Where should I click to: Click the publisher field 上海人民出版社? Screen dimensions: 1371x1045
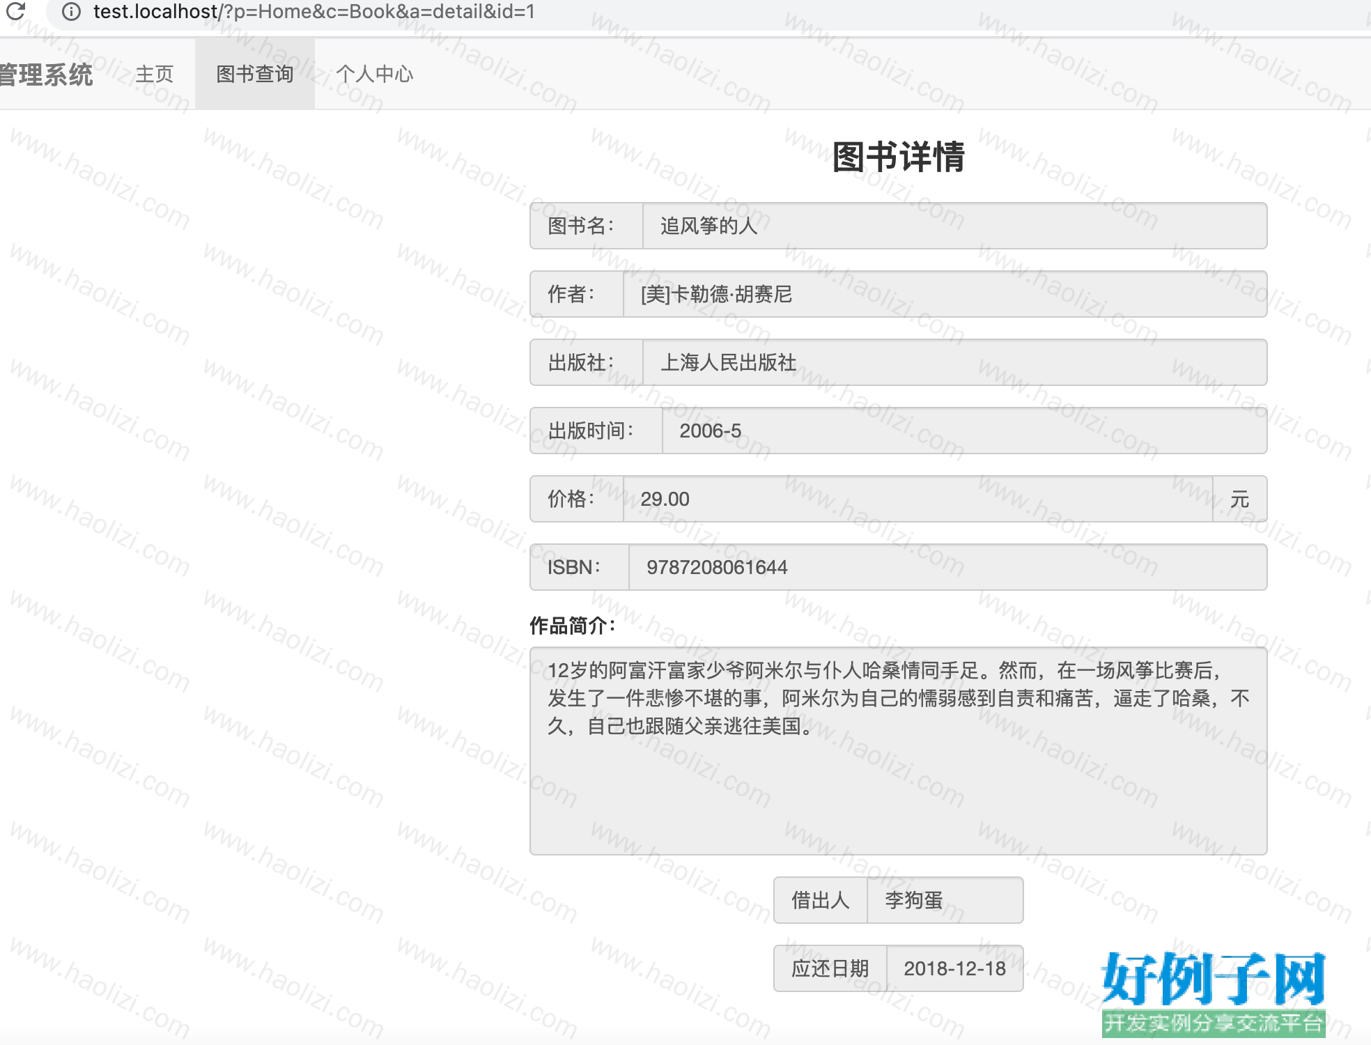(954, 362)
